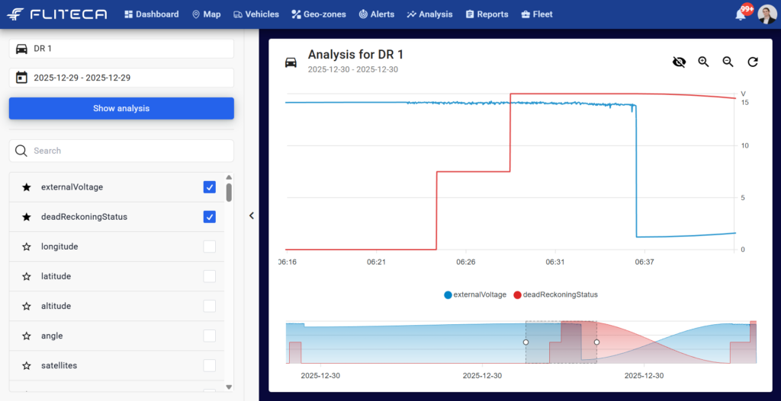Screen dimensions: 781x401
Task: Open the user profile avatar
Action: coord(767,14)
